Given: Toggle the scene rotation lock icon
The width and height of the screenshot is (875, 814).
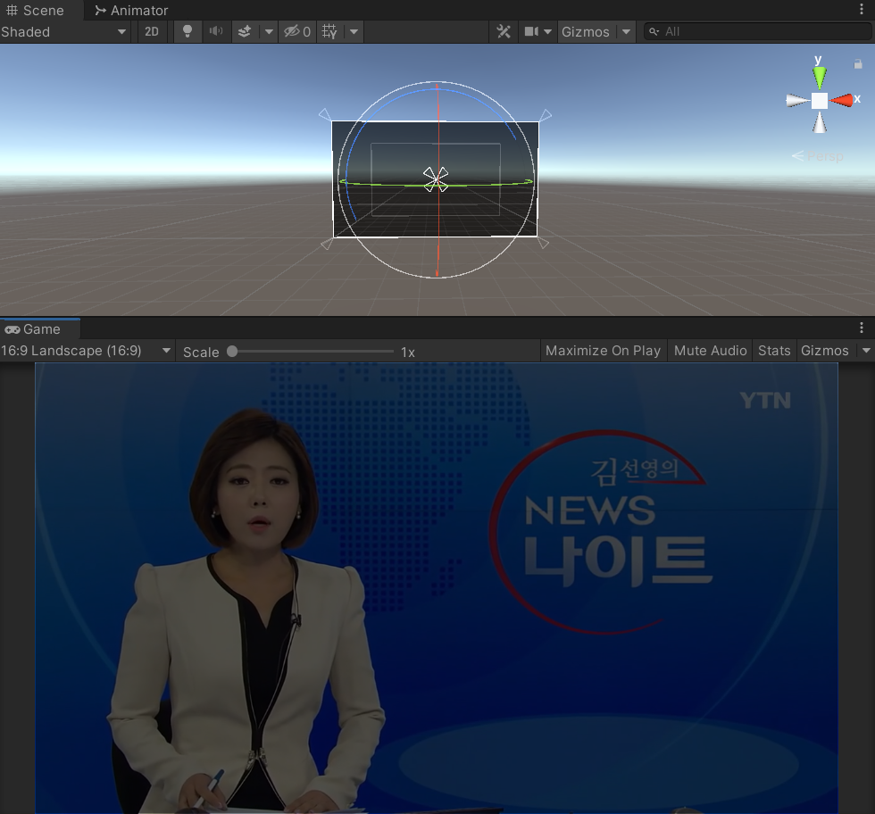Looking at the screenshot, I should [x=858, y=64].
